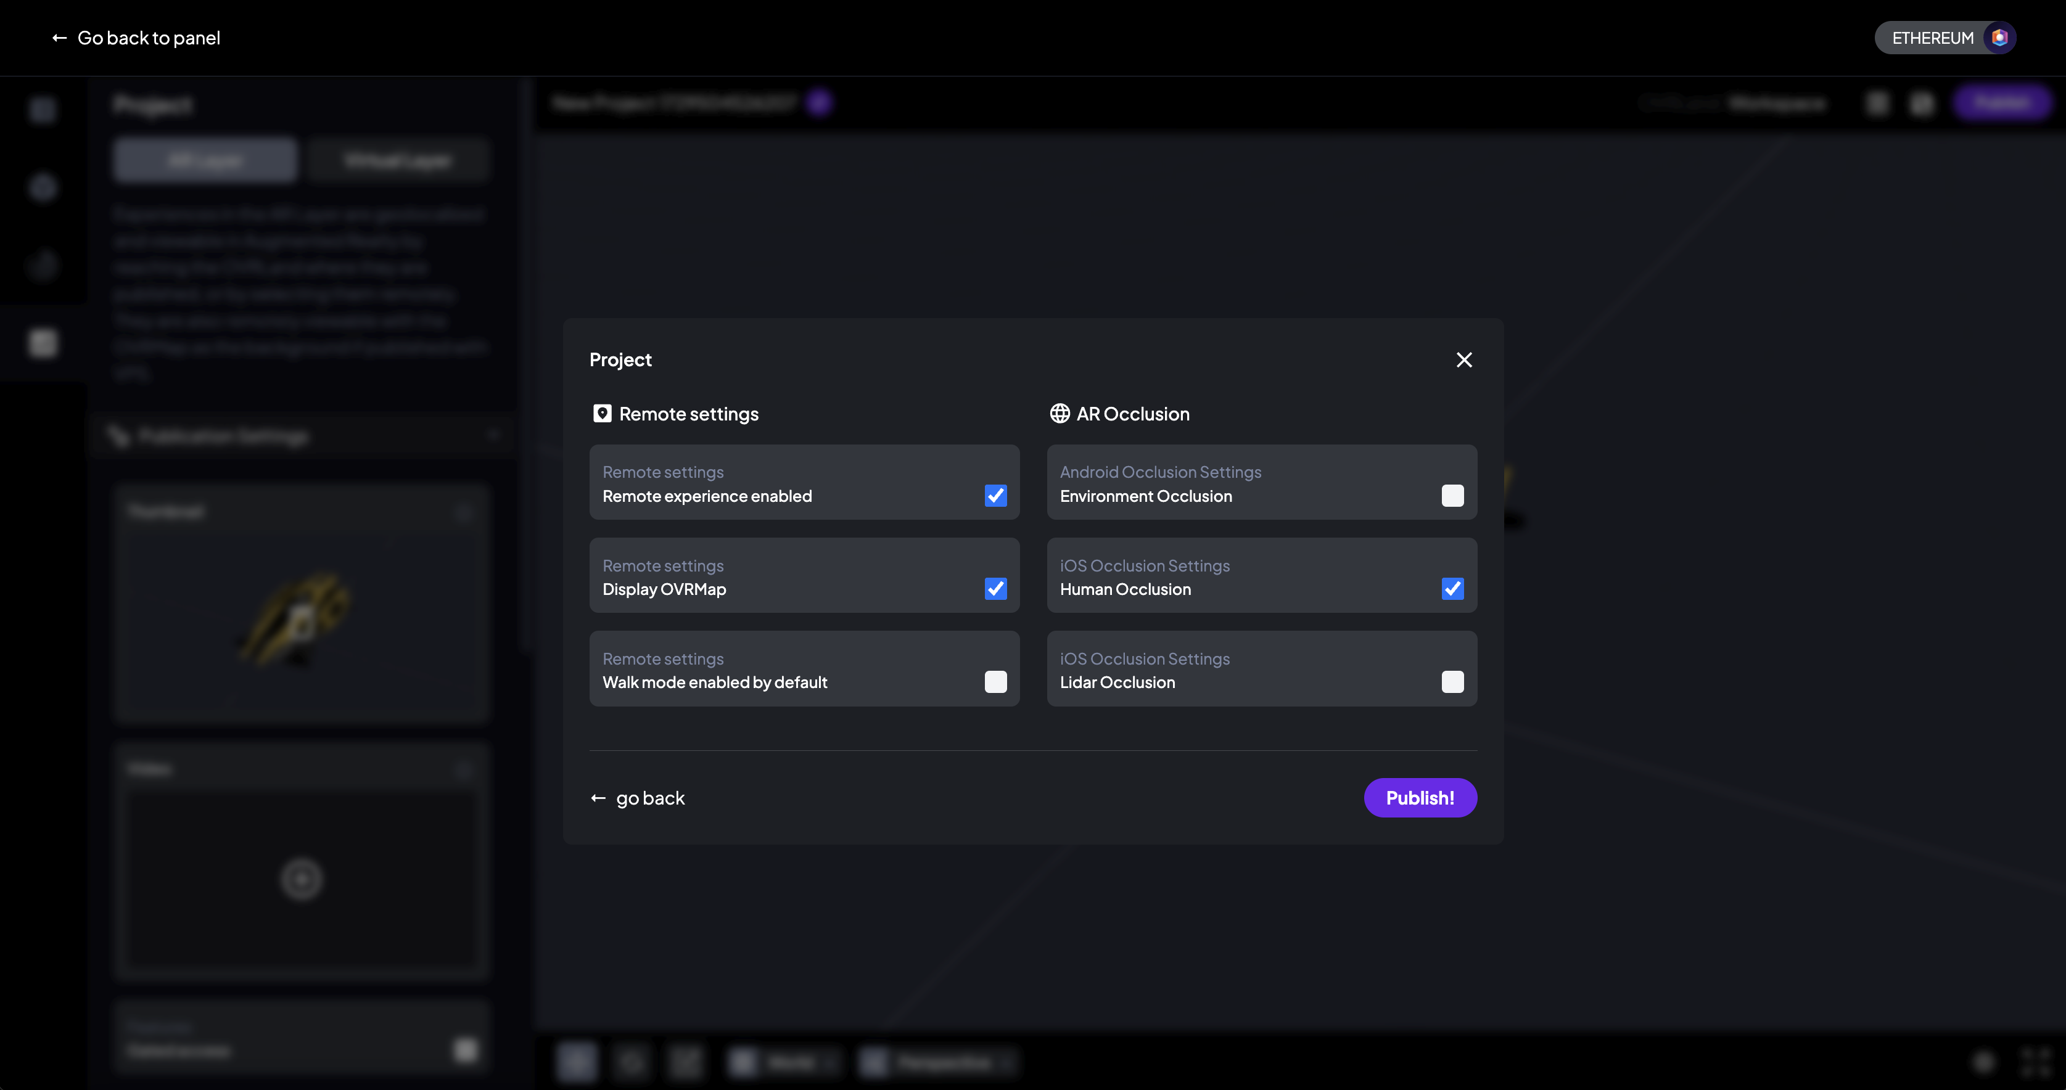This screenshot has width=2066, height=1090.
Task: Enable Lidar Occlusion checkbox
Action: (x=1452, y=682)
